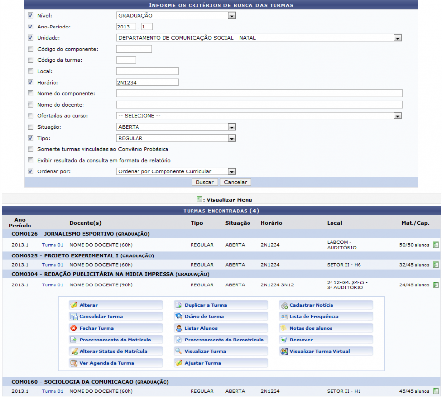Click the Listar Alunos person icon
Screen dimensions: 442x397
[x=179, y=328]
